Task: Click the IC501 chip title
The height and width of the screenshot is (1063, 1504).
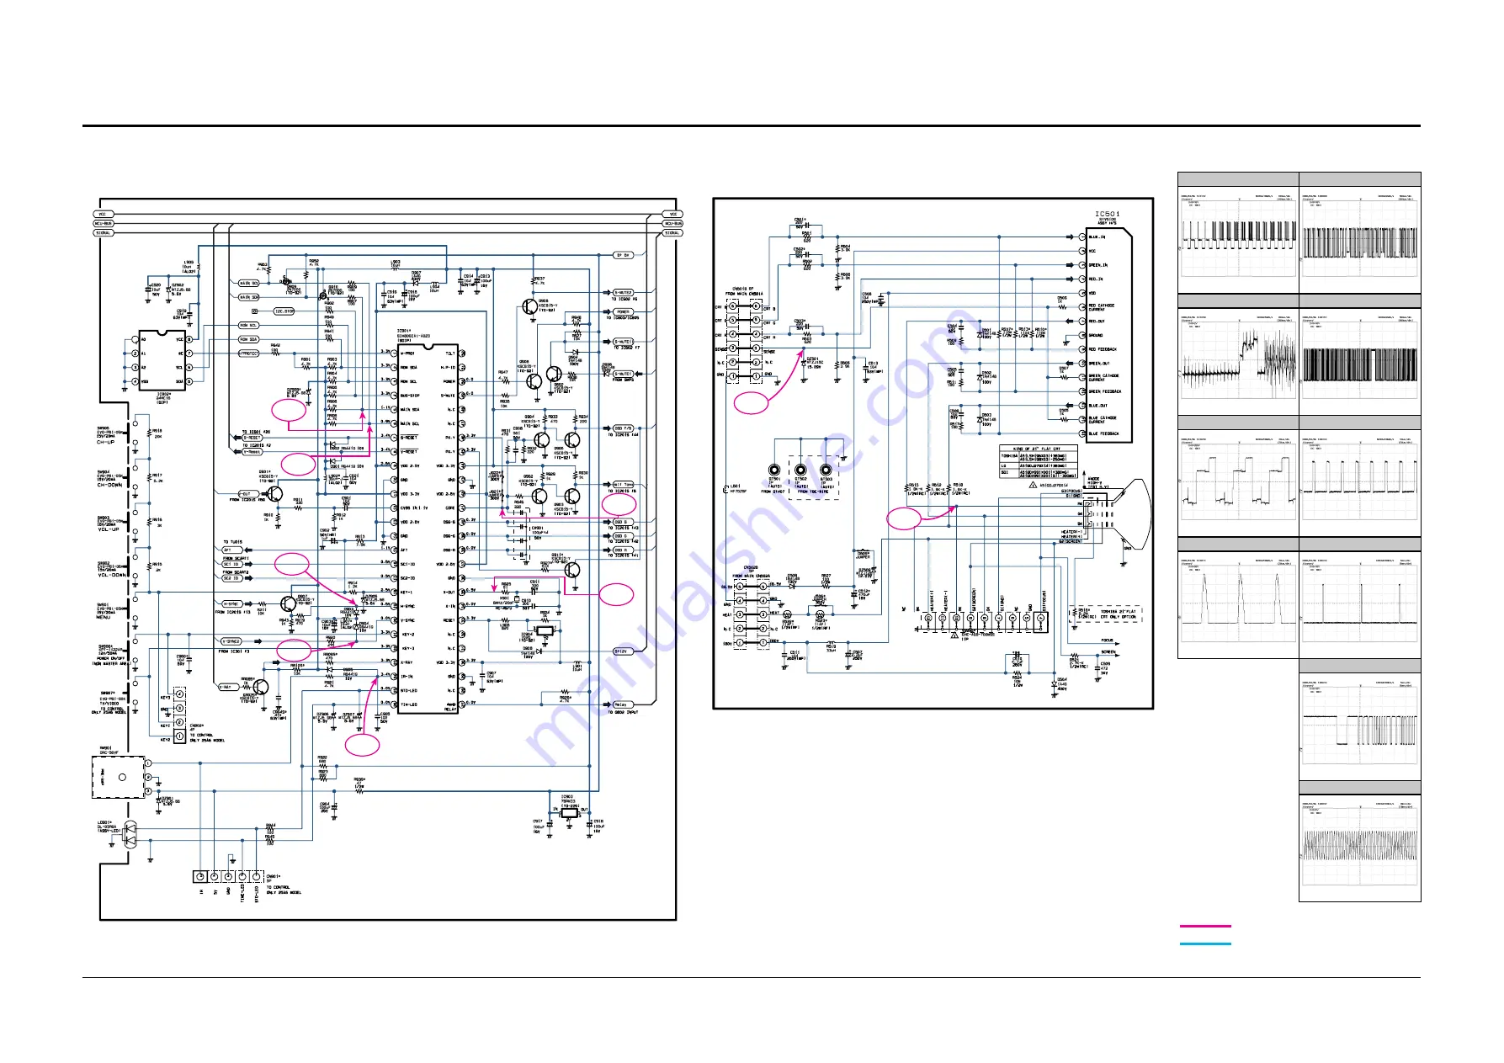Action: click(1108, 214)
